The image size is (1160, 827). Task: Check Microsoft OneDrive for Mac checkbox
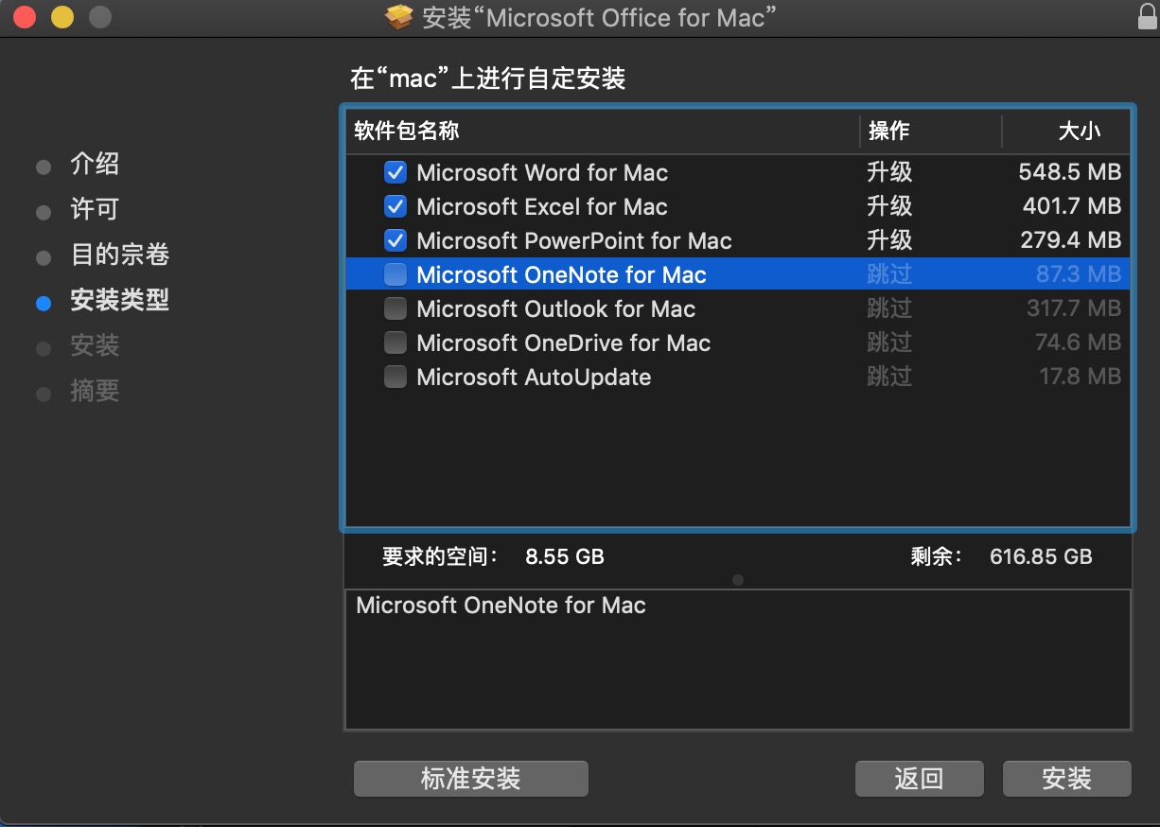[395, 343]
